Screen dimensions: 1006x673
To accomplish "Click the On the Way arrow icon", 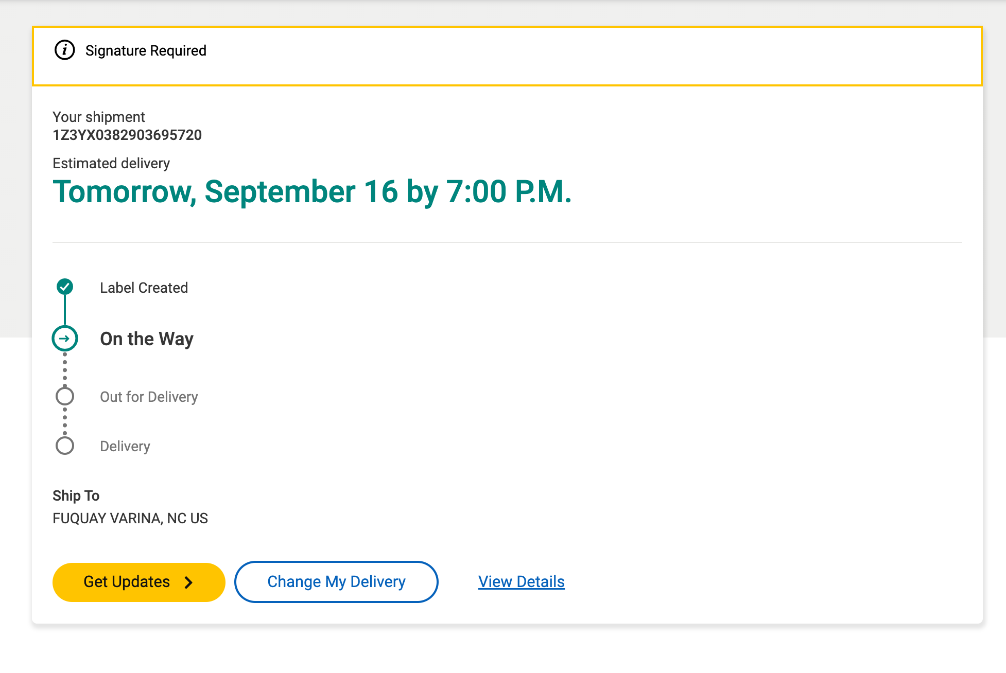I will click(x=65, y=339).
